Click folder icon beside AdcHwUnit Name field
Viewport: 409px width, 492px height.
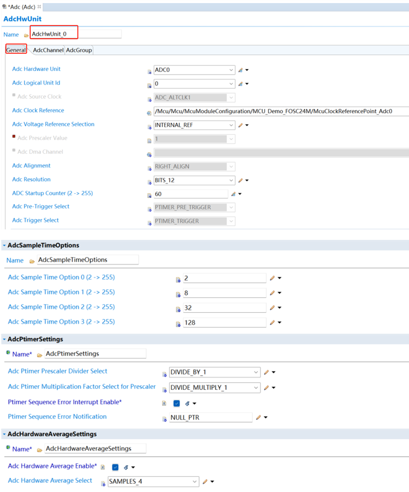tap(26, 35)
